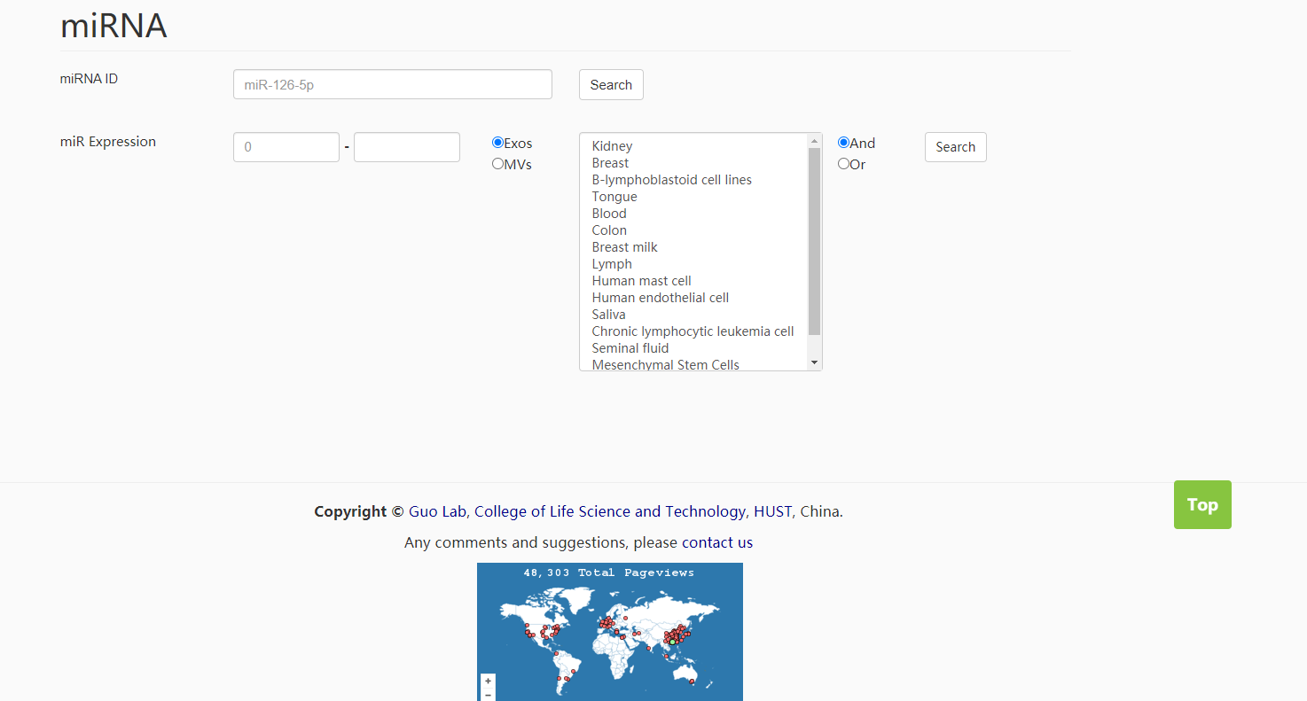
Task: Enable the Or logic radio button
Action: [843, 164]
